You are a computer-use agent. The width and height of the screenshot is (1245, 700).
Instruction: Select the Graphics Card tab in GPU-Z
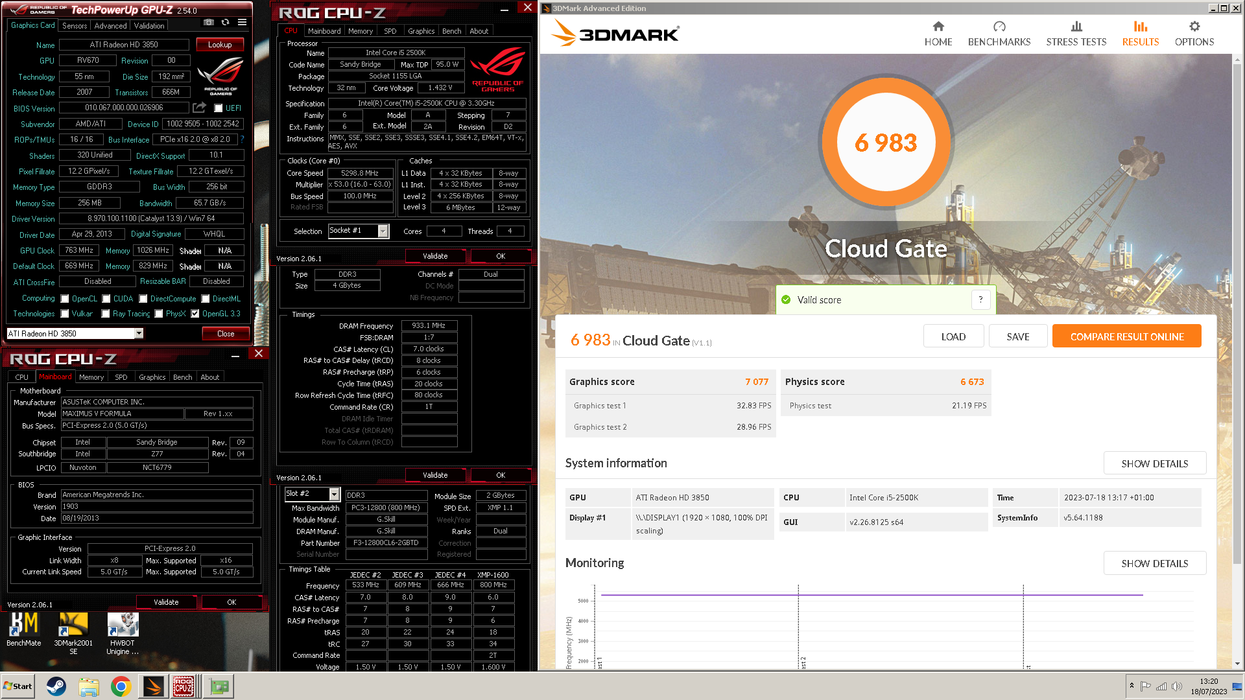pos(33,25)
